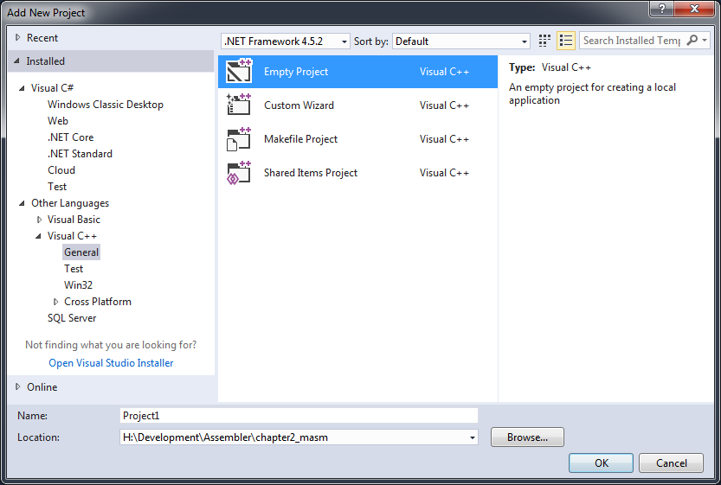The height and width of the screenshot is (485, 721).
Task: Click the Search Installed Templates box
Action: pos(632,41)
